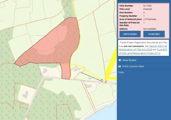Open the View Basket menu item
This screenshot has width=171, height=120.
pyautogui.click(x=129, y=60)
